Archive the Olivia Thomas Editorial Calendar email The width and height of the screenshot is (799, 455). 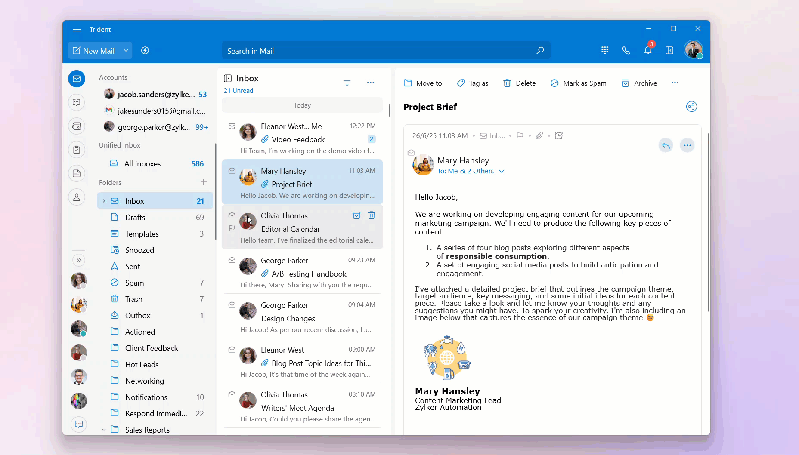(x=356, y=215)
